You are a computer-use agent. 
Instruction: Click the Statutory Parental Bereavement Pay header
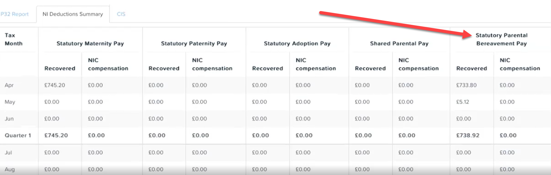point(501,39)
